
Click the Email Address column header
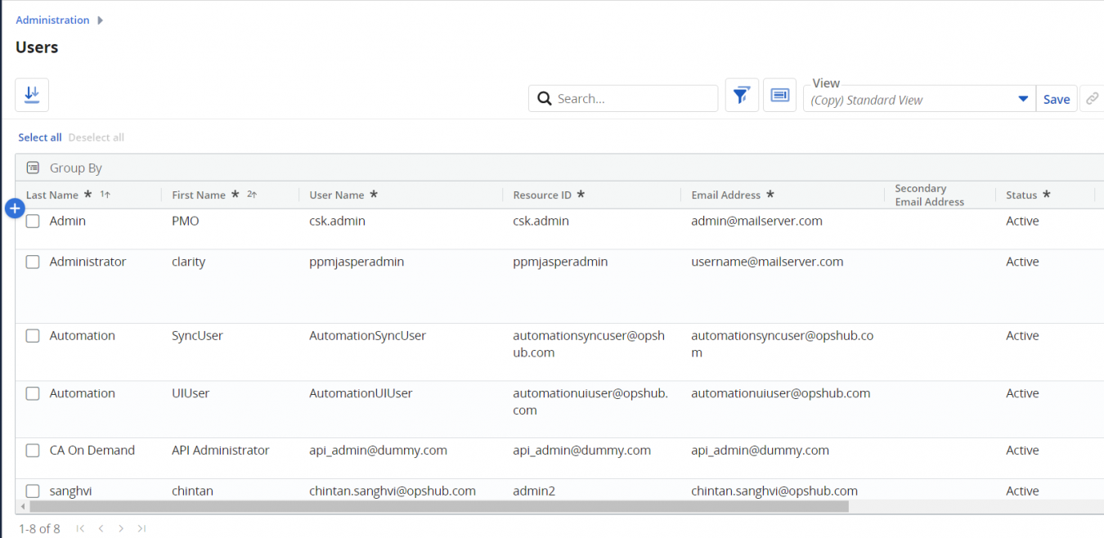pos(725,195)
